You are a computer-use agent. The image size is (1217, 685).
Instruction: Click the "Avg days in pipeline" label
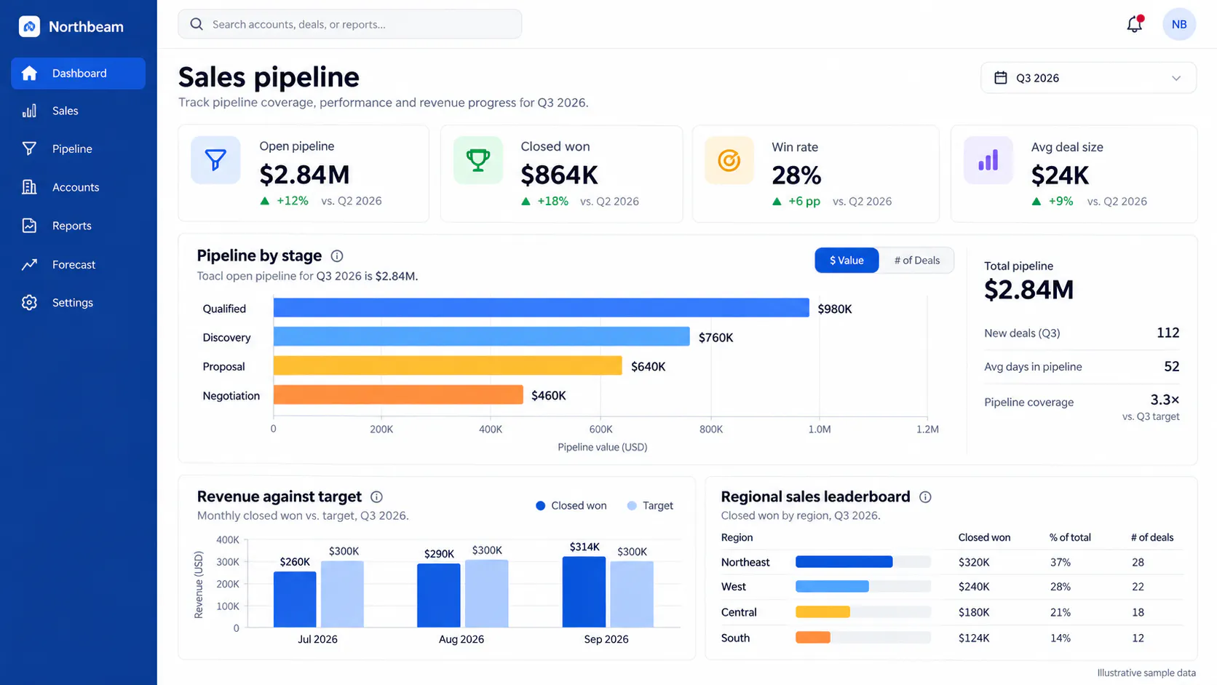[1033, 367]
